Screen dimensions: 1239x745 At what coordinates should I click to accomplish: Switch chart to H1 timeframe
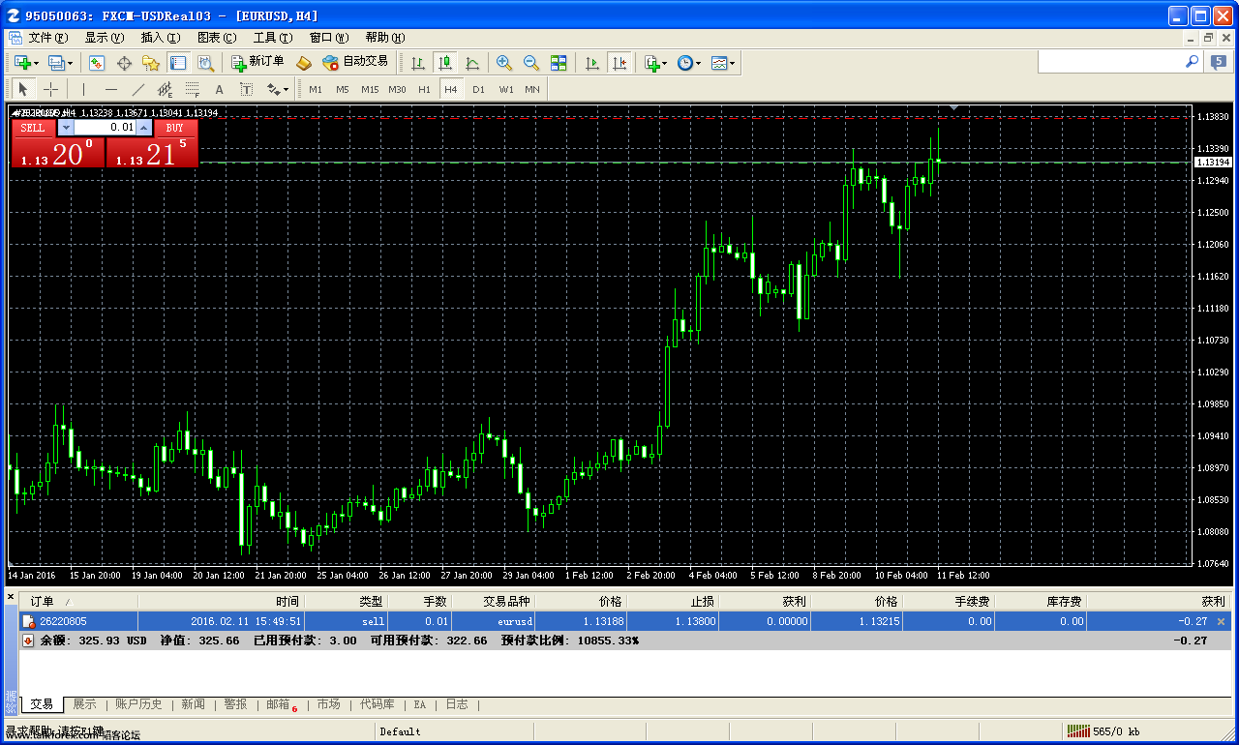point(424,89)
